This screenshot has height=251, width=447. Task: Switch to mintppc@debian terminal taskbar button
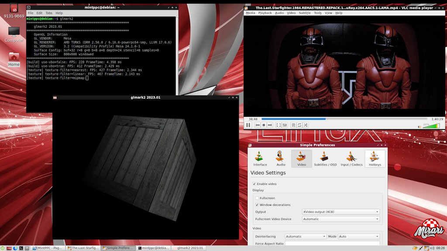[153, 248]
